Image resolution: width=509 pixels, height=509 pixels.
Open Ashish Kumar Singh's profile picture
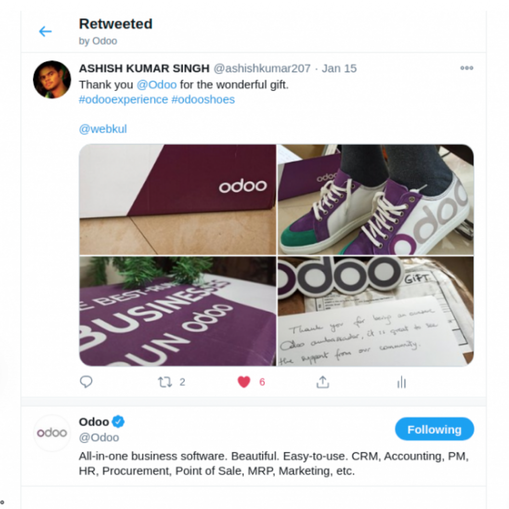(52, 80)
